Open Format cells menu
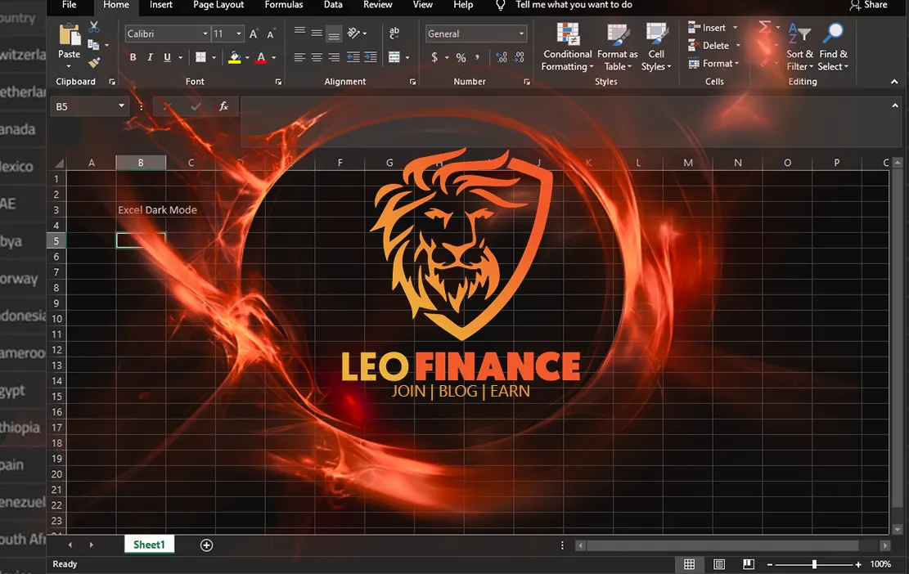 pyautogui.click(x=713, y=64)
